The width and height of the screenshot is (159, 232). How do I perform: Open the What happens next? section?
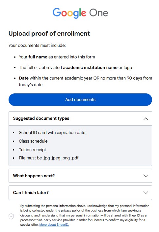pyautogui.click(x=80, y=176)
